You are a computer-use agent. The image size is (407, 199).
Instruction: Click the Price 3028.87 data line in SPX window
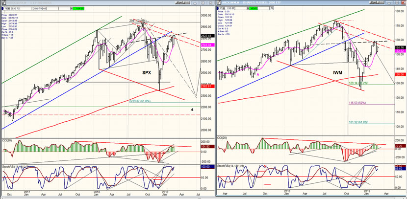pyautogui.click(x=9, y=15)
